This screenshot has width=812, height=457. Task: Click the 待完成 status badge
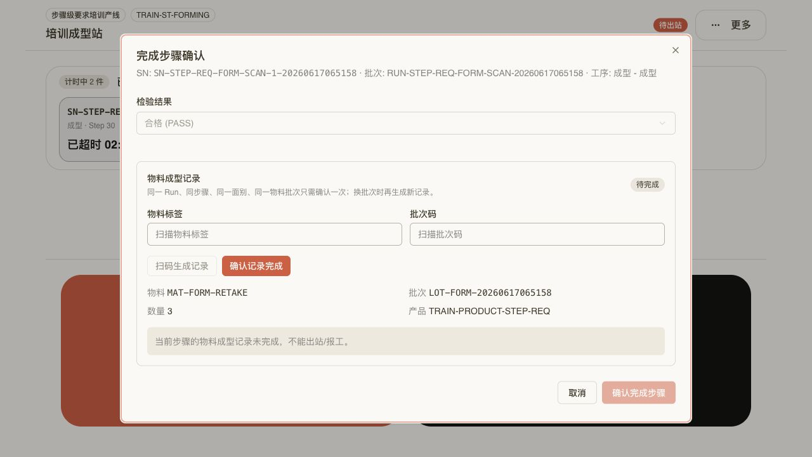pyautogui.click(x=648, y=185)
